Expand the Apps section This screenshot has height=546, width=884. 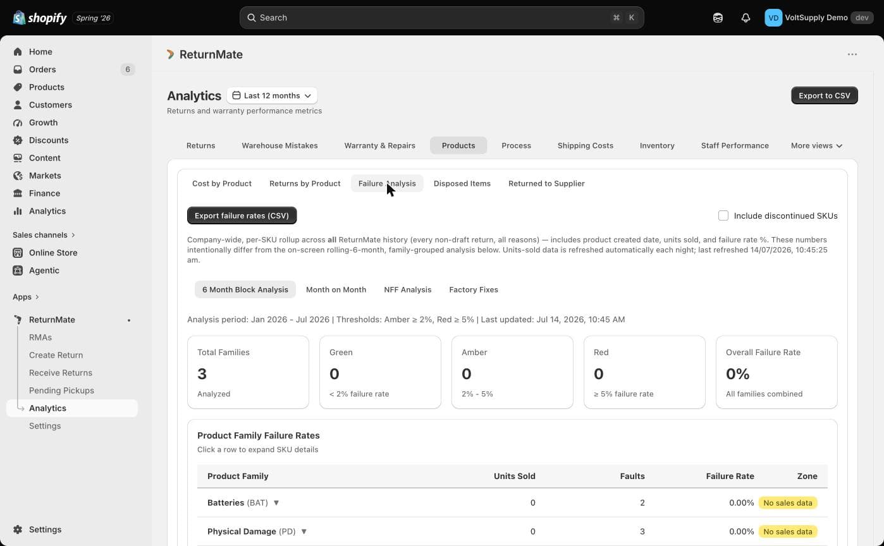[x=26, y=297]
